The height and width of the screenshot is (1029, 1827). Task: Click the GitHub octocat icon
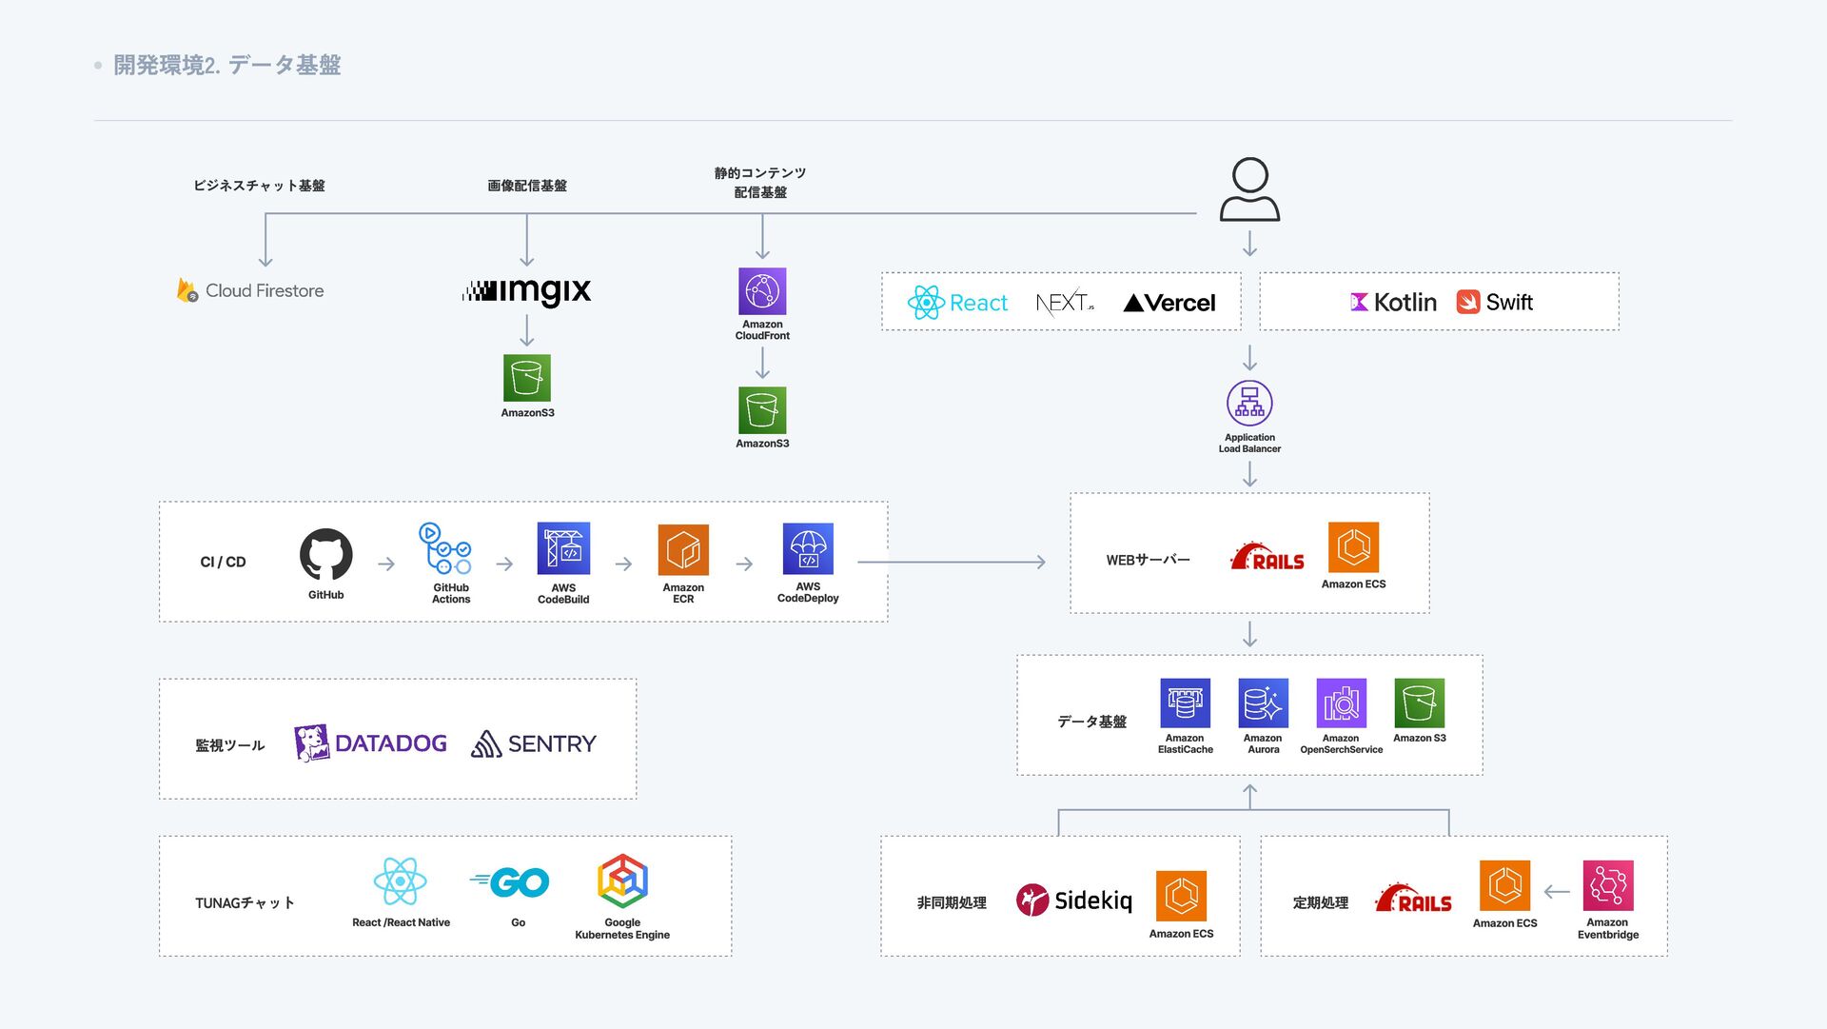[325, 555]
